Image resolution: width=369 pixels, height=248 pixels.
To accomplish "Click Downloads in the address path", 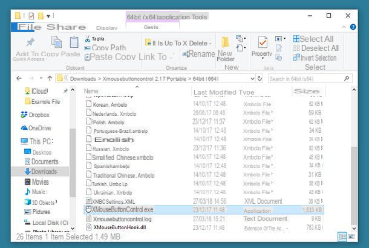I will 83,79.
